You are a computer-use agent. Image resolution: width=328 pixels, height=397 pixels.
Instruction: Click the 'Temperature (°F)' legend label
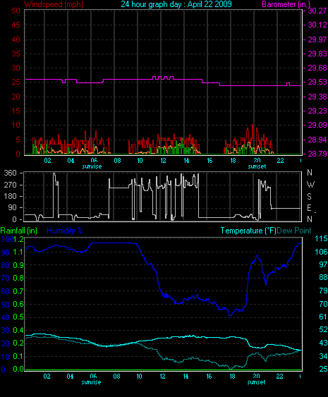(248, 231)
